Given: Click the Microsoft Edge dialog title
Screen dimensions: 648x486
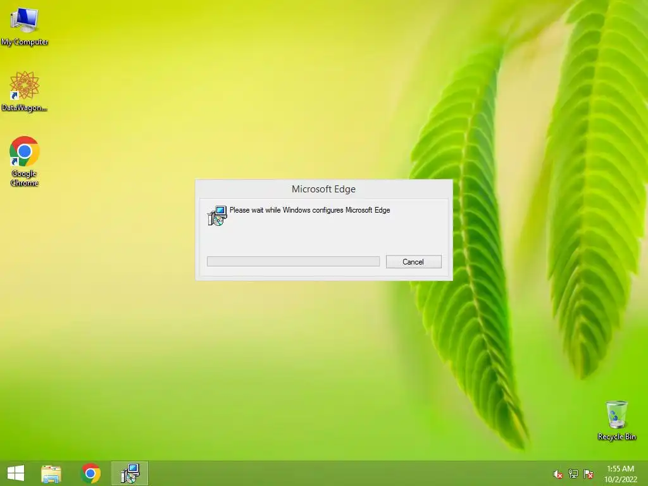Looking at the screenshot, I should 323,189.
